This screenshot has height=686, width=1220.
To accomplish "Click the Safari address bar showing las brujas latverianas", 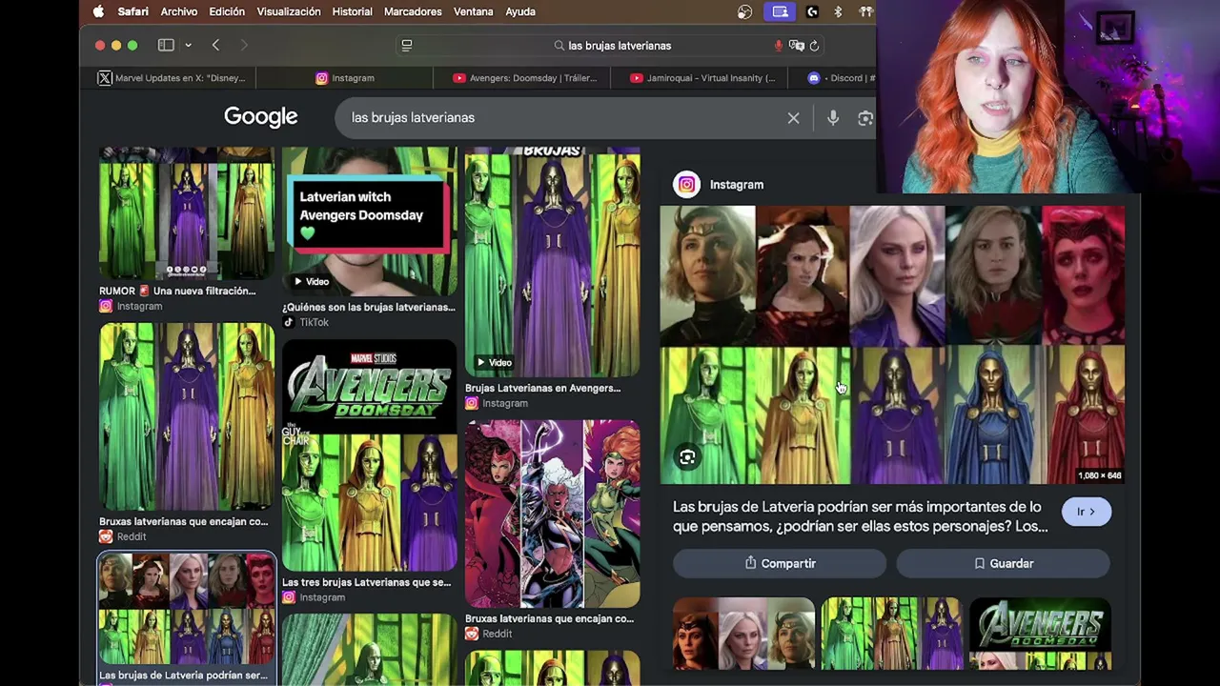I will tap(610, 45).
